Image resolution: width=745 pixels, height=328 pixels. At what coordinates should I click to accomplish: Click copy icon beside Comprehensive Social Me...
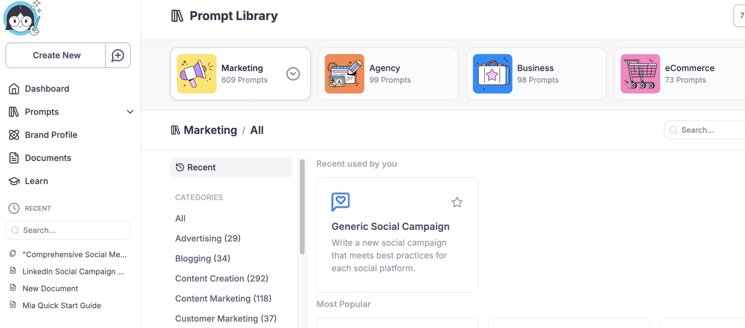coord(13,254)
